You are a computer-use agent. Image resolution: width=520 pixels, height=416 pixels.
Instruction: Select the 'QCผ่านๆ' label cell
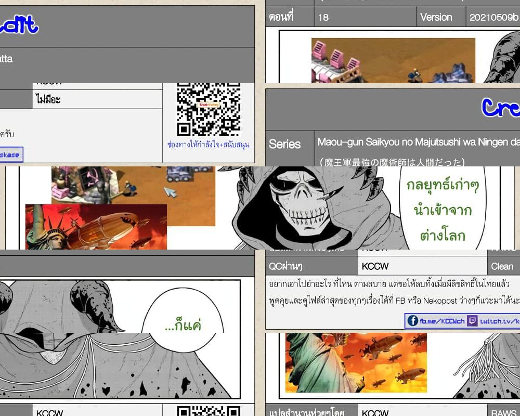point(311,266)
